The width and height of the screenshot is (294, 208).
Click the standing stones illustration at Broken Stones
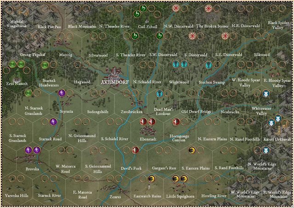click(x=213, y=17)
